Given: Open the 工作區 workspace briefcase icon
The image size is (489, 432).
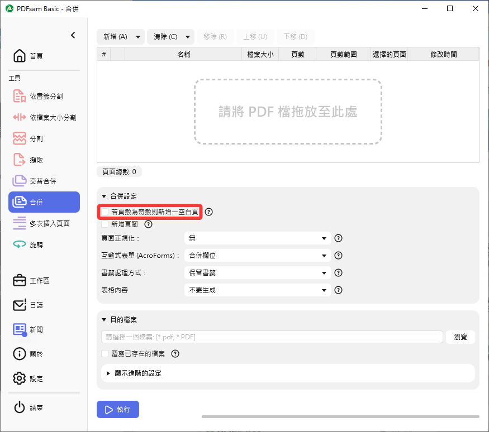Looking at the screenshot, I should coord(20,280).
